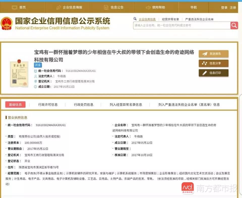Open 企业信息填报 in the top navigation
The height and width of the screenshot is (198, 242).
pyautogui.click(x=72, y=7)
